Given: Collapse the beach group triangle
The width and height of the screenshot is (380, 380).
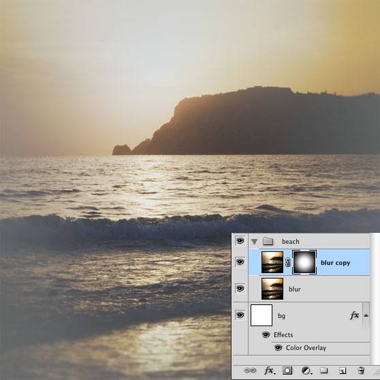Looking at the screenshot, I should (x=254, y=242).
